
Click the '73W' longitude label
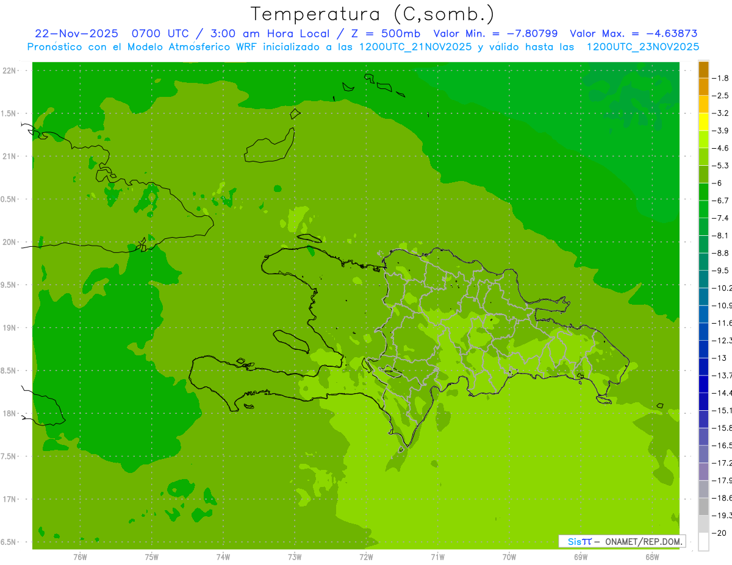tap(295, 557)
